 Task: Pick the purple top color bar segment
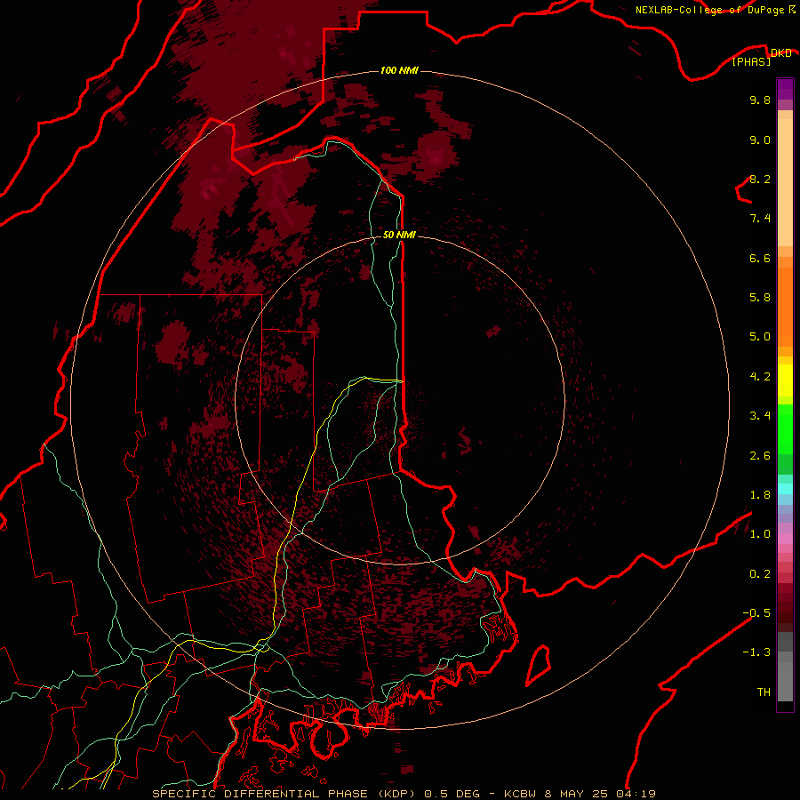[785, 89]
